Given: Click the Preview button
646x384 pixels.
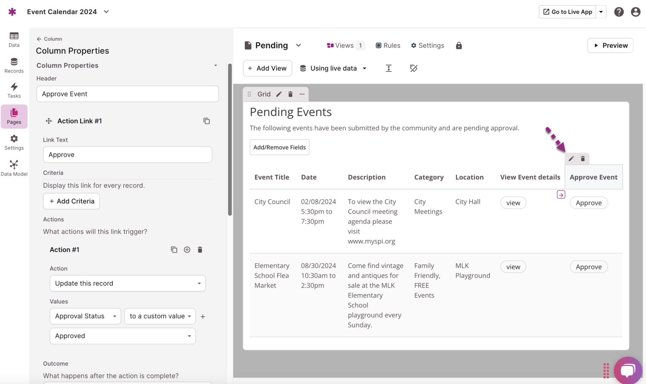Looking at the screenshot, I should point(610,46).
